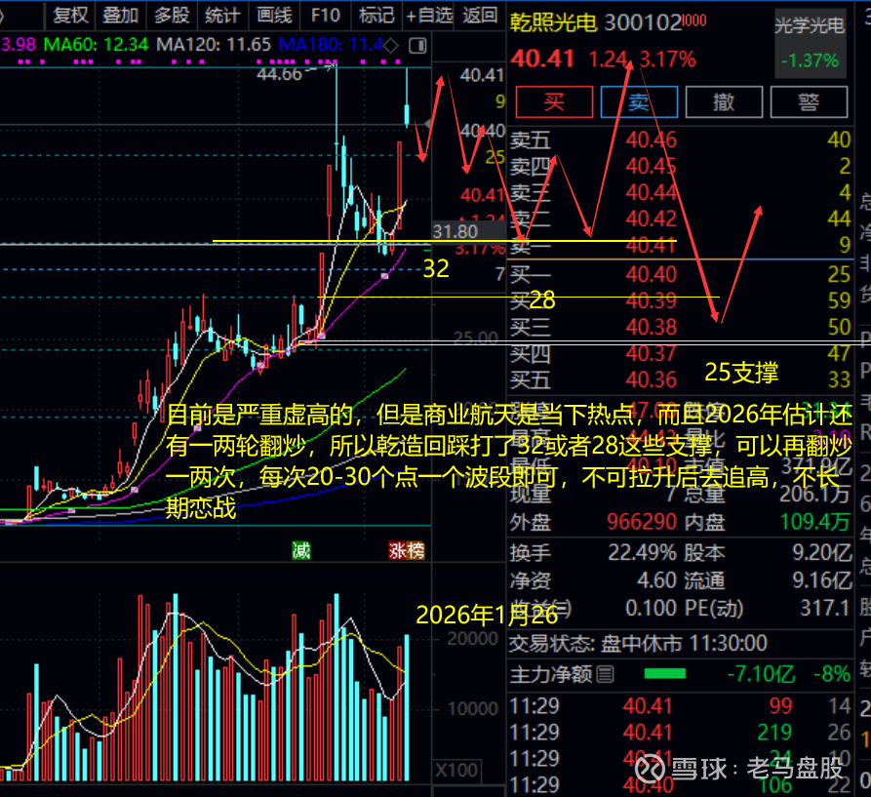This screenshot has height=797, width=871.
Task: Open the 统计 statistics tool
Action: tap(222, 15)
